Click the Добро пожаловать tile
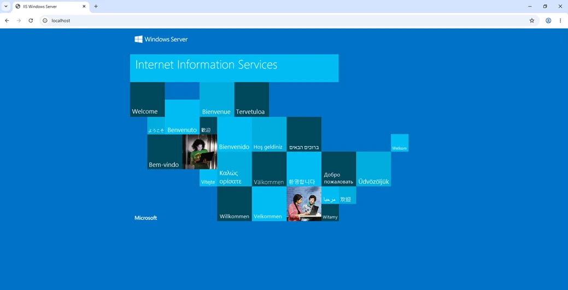568x290 pixels. click(339, 169)
